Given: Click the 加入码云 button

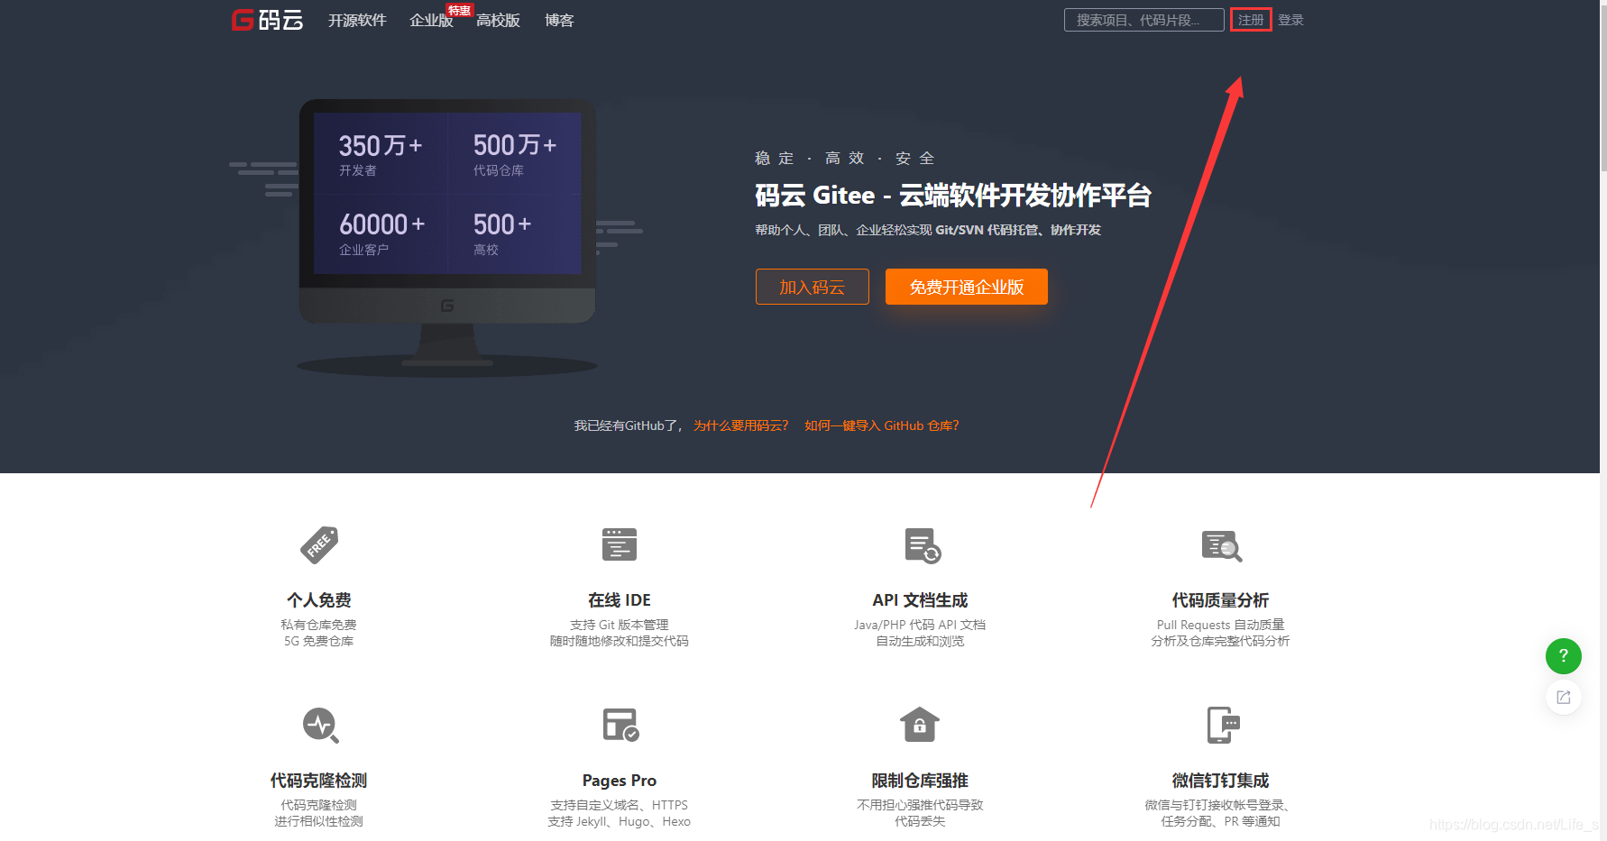Looking at the screenshot, I should [x=812, y=287].
